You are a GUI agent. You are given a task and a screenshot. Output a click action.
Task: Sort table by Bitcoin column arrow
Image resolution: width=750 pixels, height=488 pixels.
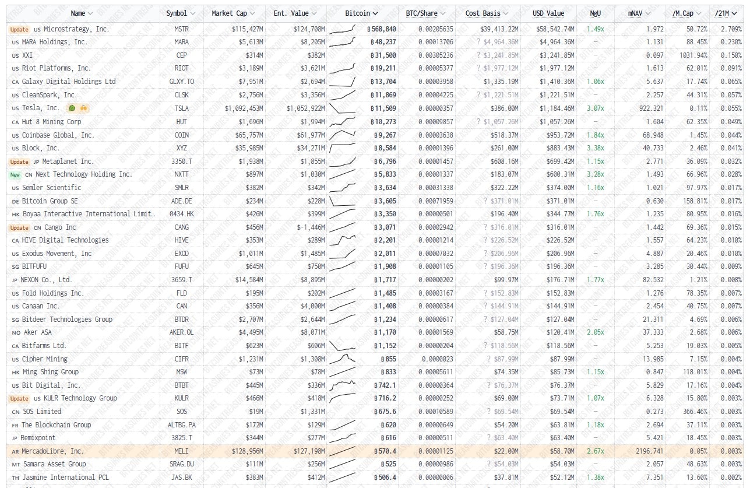[x=375, y=13]
